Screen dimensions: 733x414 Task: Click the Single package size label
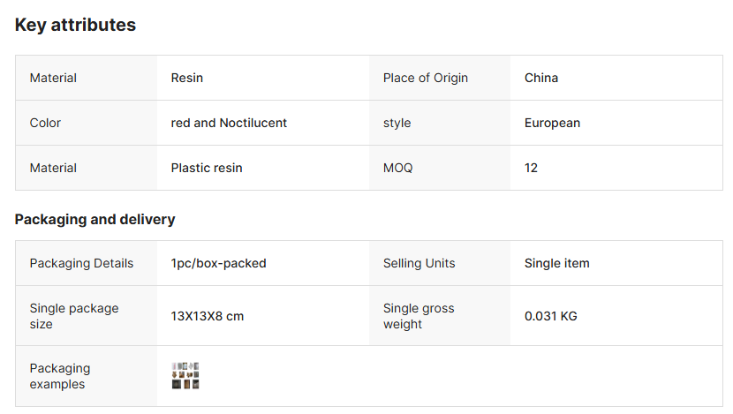pos(74,316)
